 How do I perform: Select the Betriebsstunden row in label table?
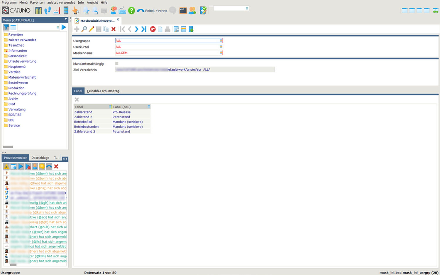click(86, 127)
